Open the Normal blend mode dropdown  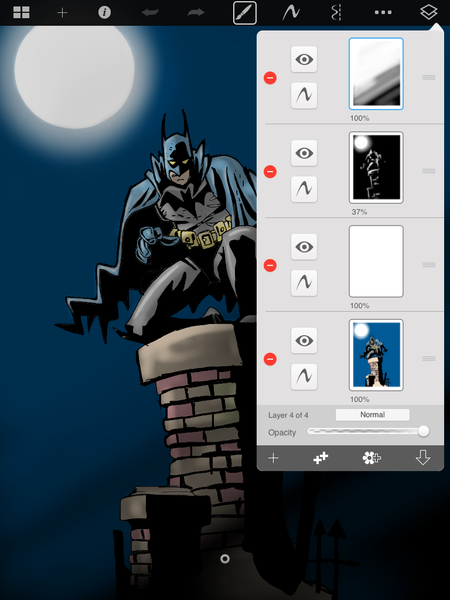tap(373, 415)
